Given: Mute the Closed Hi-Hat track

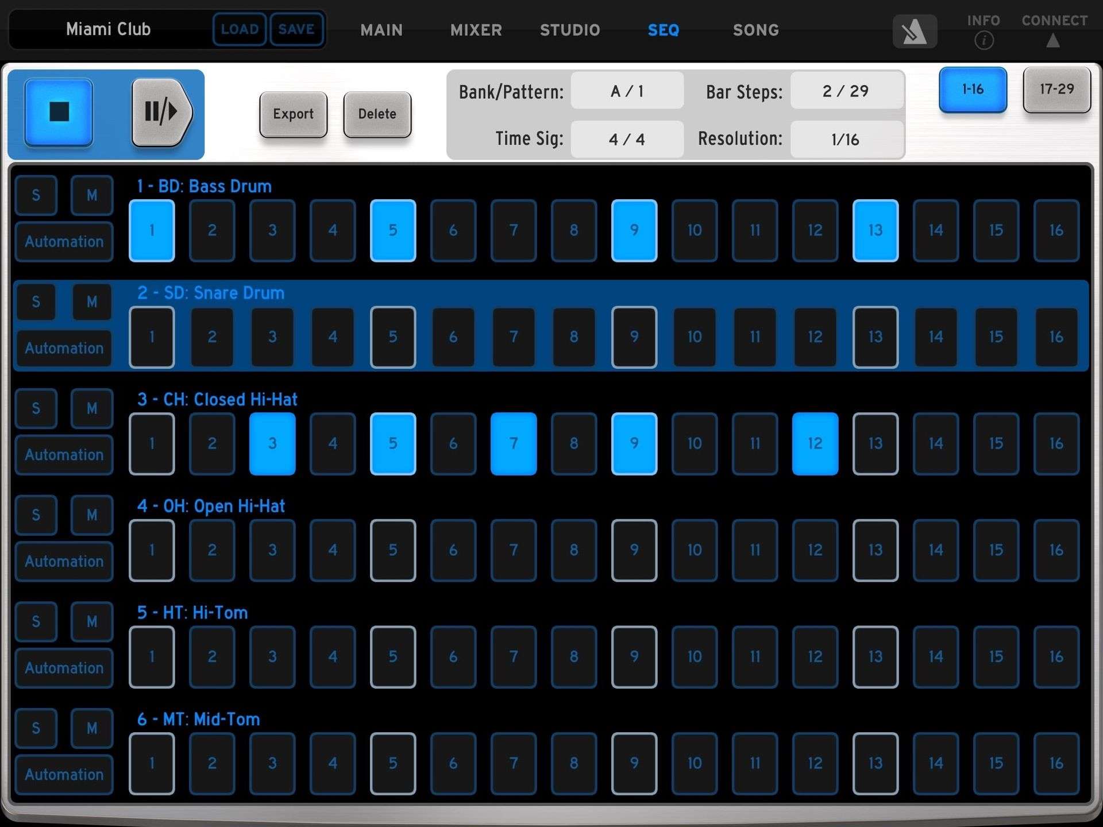Looking at the screenshot, I should (92, 408).
